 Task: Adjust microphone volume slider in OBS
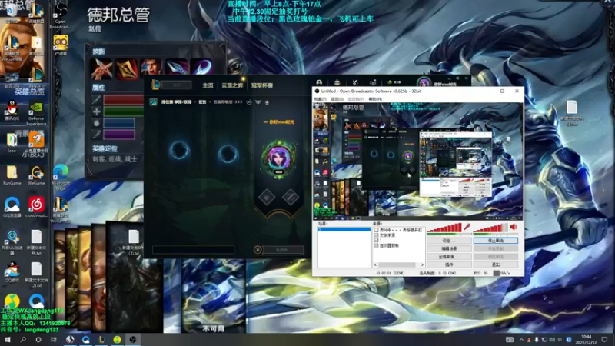[444, 228]
